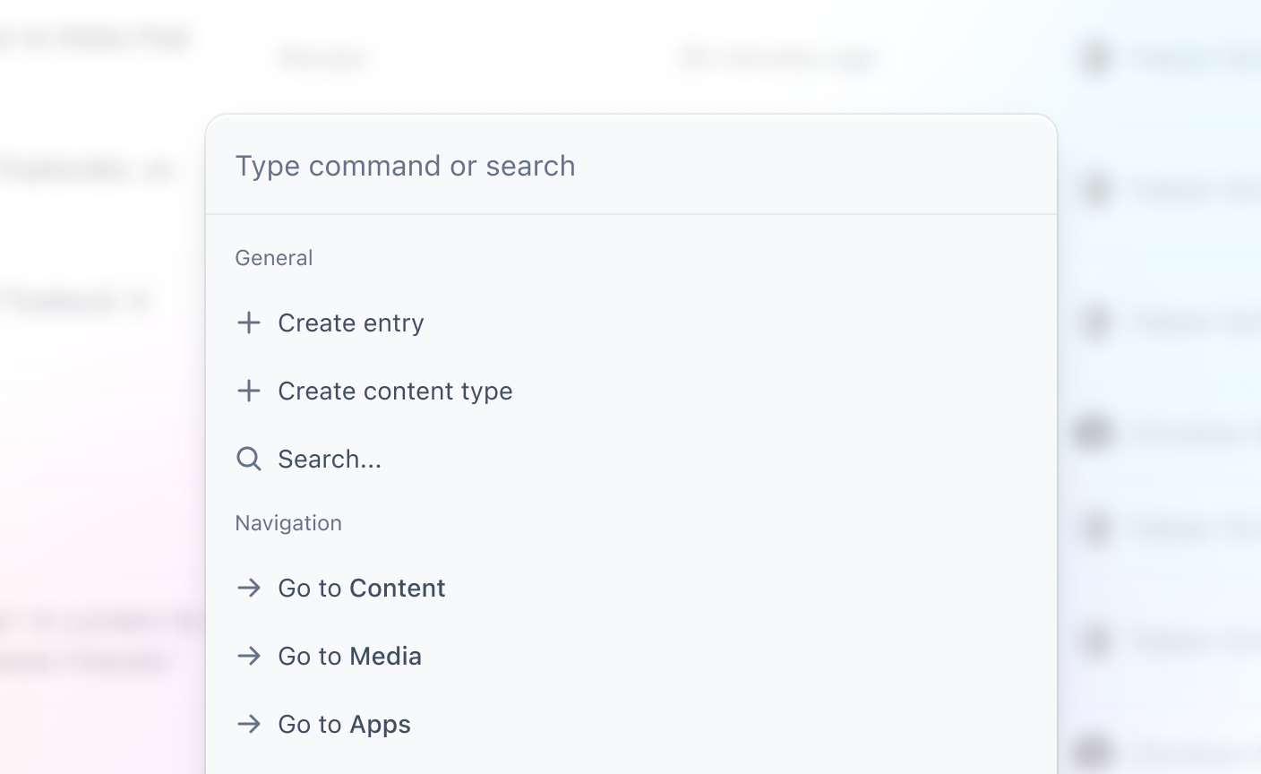Click the arrow icon for Go to Media

pos(249,656)
